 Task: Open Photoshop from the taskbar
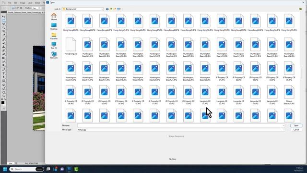pos(69,169)
